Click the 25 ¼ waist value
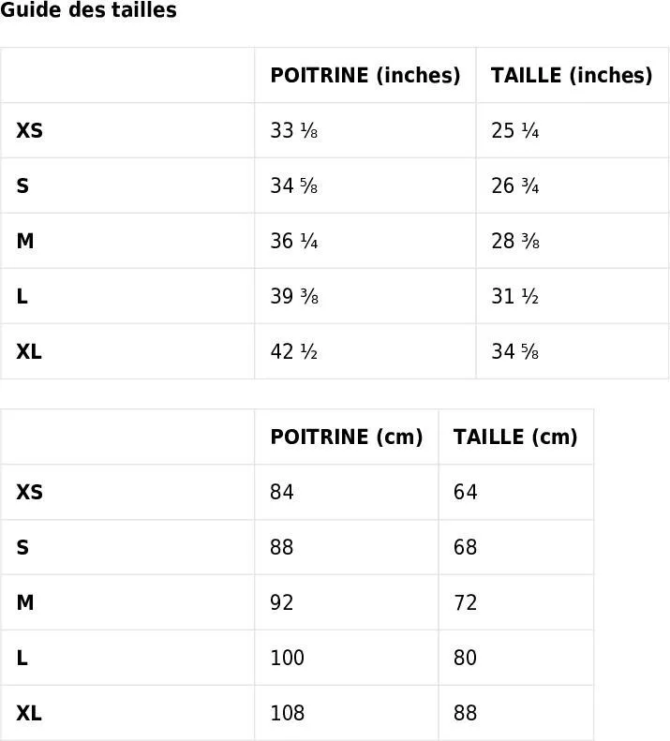Image resolution: width=670 pixels, height=741 pixels. (x=514, y=130)
